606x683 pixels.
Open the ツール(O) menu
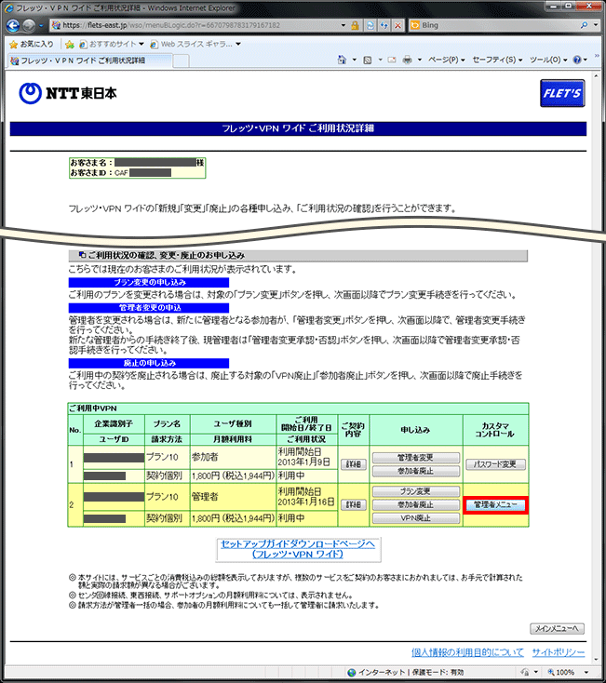coord(548,60)
